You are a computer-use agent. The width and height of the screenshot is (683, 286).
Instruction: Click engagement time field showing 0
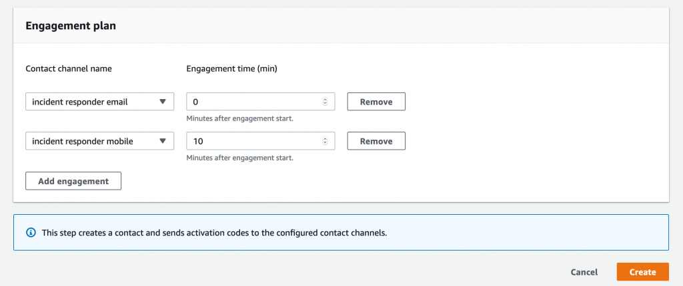261,102
